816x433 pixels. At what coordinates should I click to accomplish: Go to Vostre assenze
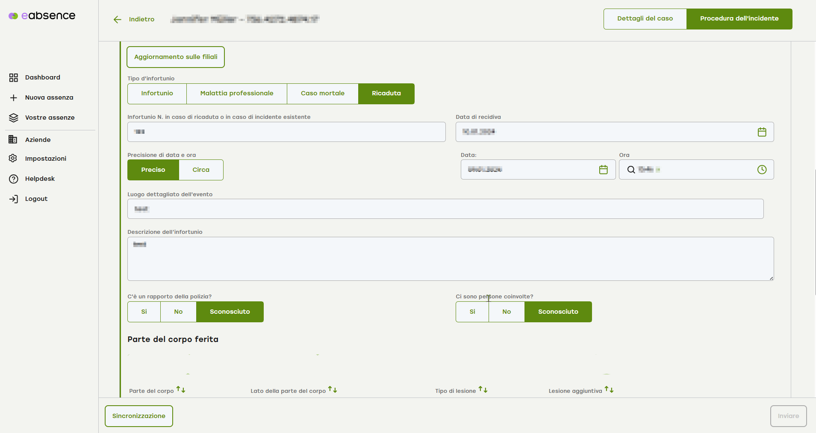(50, 118)
